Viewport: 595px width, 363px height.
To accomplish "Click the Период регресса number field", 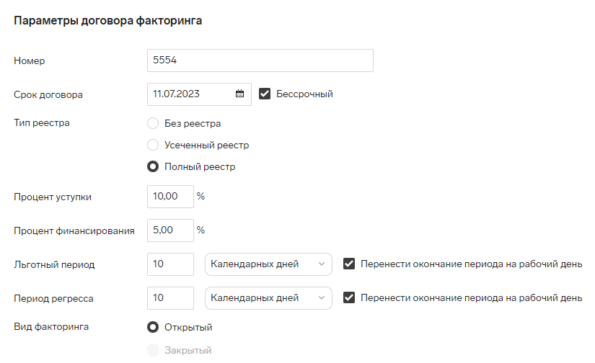I will click(x=170, y=298).
